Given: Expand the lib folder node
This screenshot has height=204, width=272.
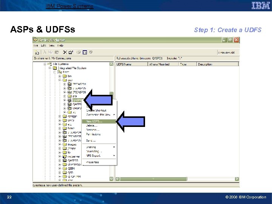Looking at the screenshot, I should tap(60, 152).
